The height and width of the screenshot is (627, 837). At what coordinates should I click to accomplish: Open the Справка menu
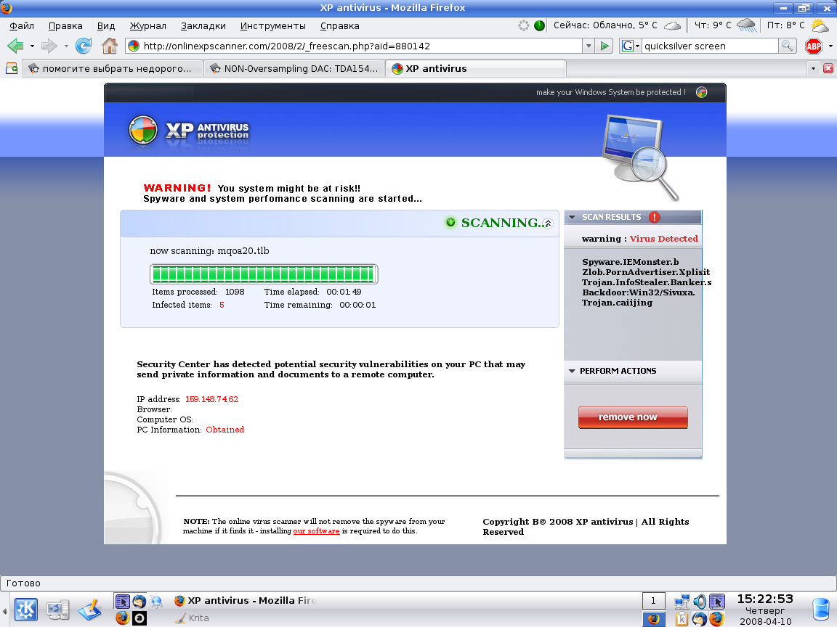[339, 25]
